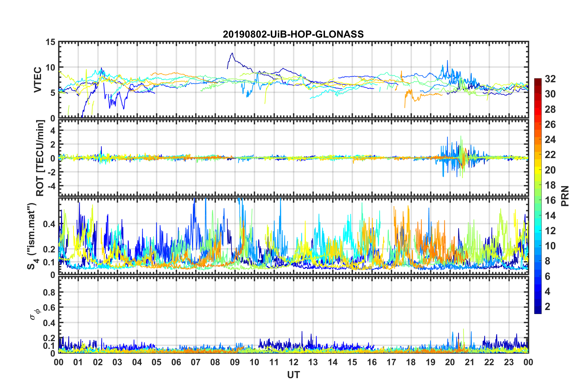Select the VTEC y-axis label

point(38,80)
